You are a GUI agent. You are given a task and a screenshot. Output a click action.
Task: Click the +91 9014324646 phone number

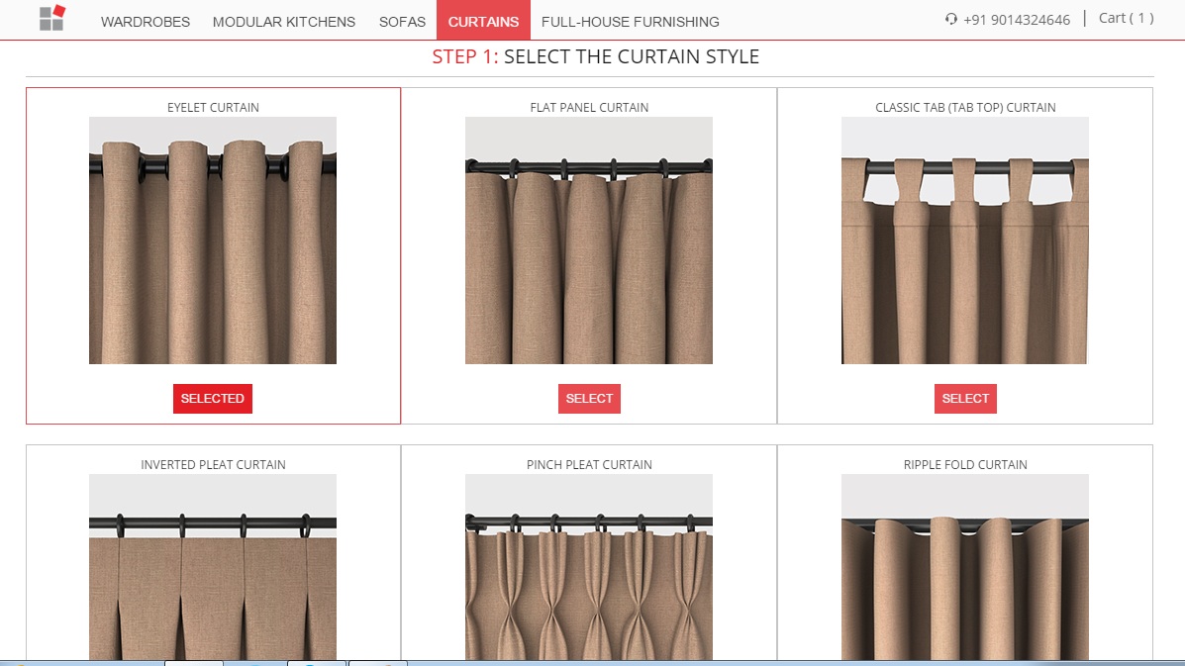pyautogui.click(x=1017, y=20)
